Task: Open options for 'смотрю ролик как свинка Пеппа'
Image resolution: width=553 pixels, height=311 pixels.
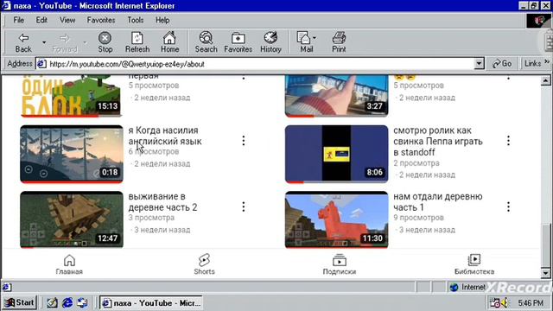Action: 508,141
